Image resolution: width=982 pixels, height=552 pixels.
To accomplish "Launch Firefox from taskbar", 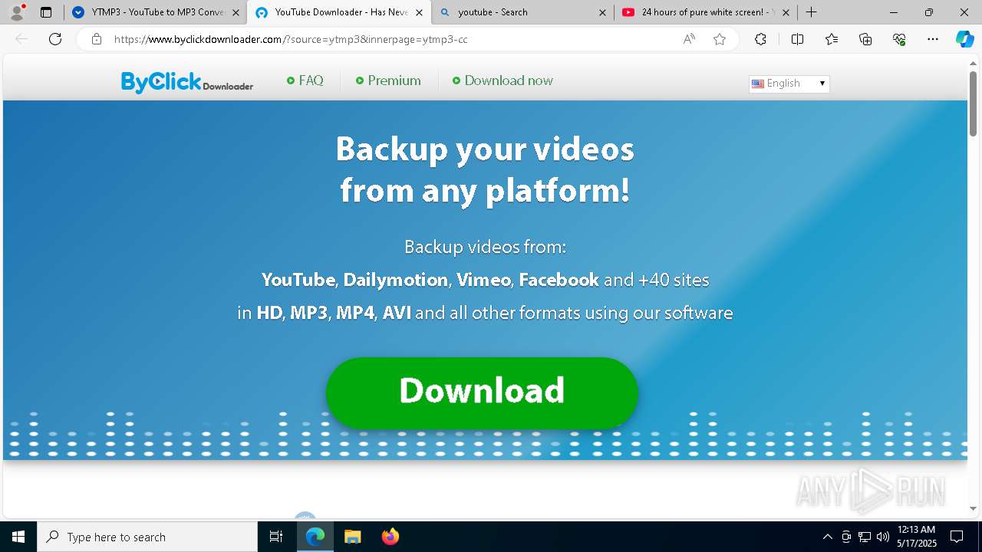I will click(x=390, y=537).
